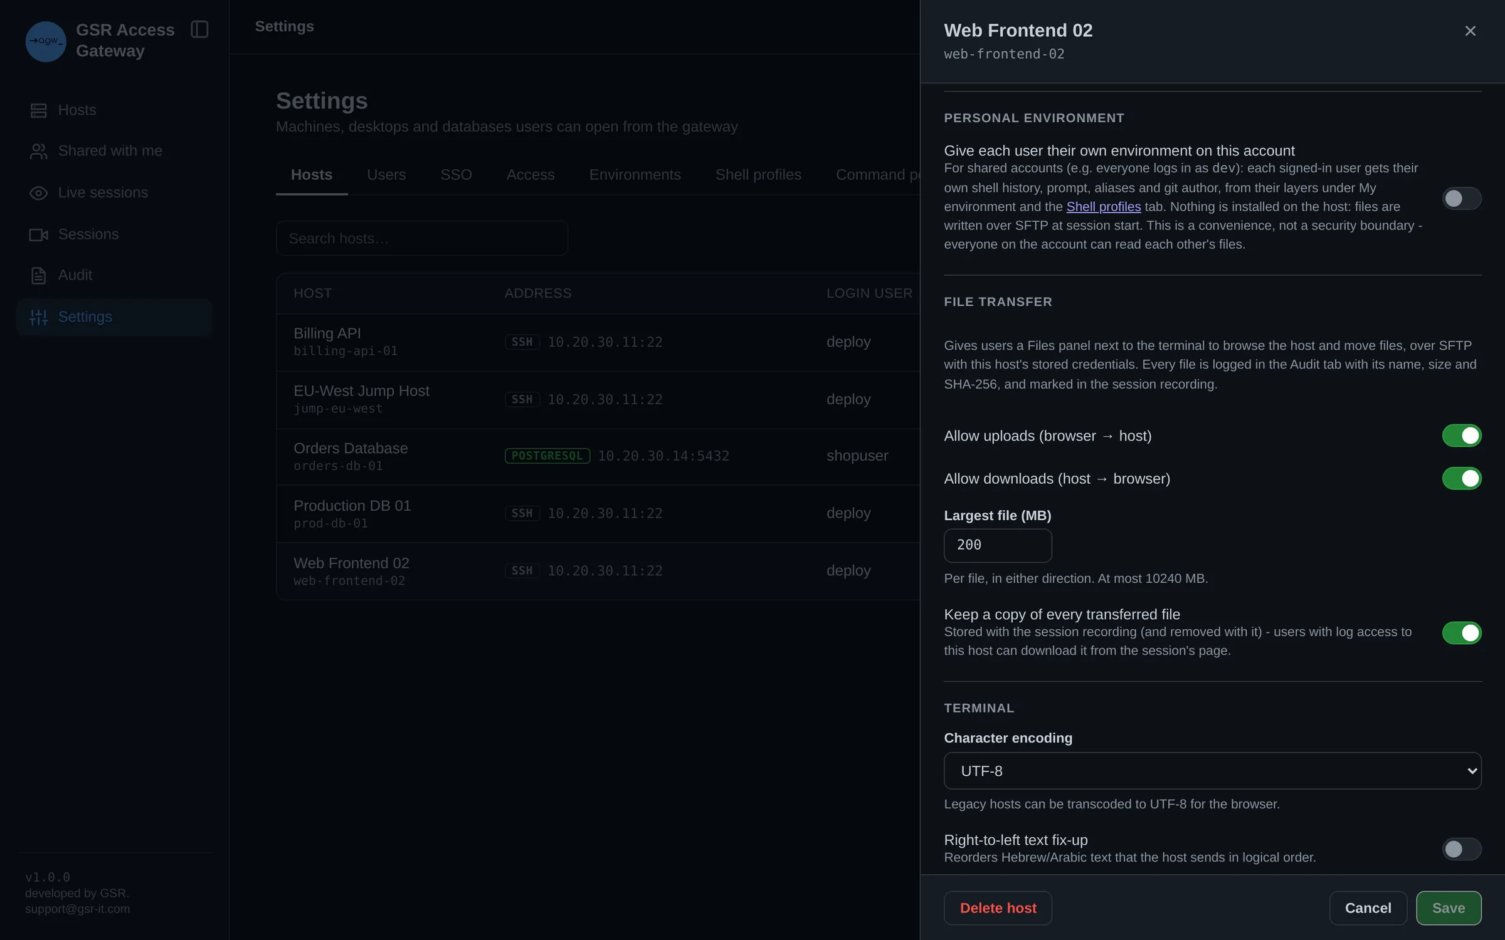Screen dimensions: 1505x940
Task: Click the Shared with me people icon
Action: (x=38, y=151)
